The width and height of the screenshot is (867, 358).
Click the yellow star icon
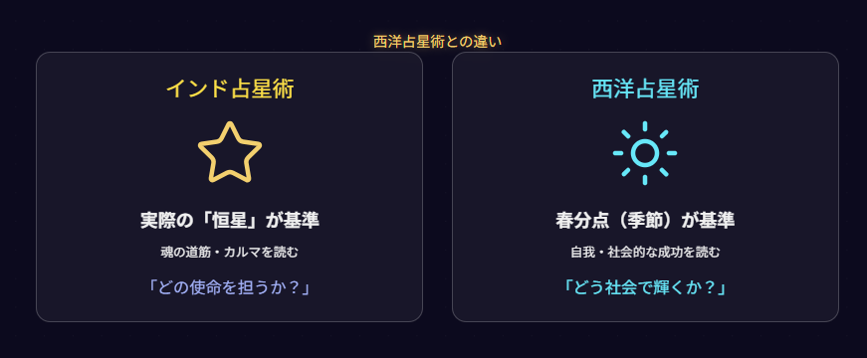pos(230,152)
